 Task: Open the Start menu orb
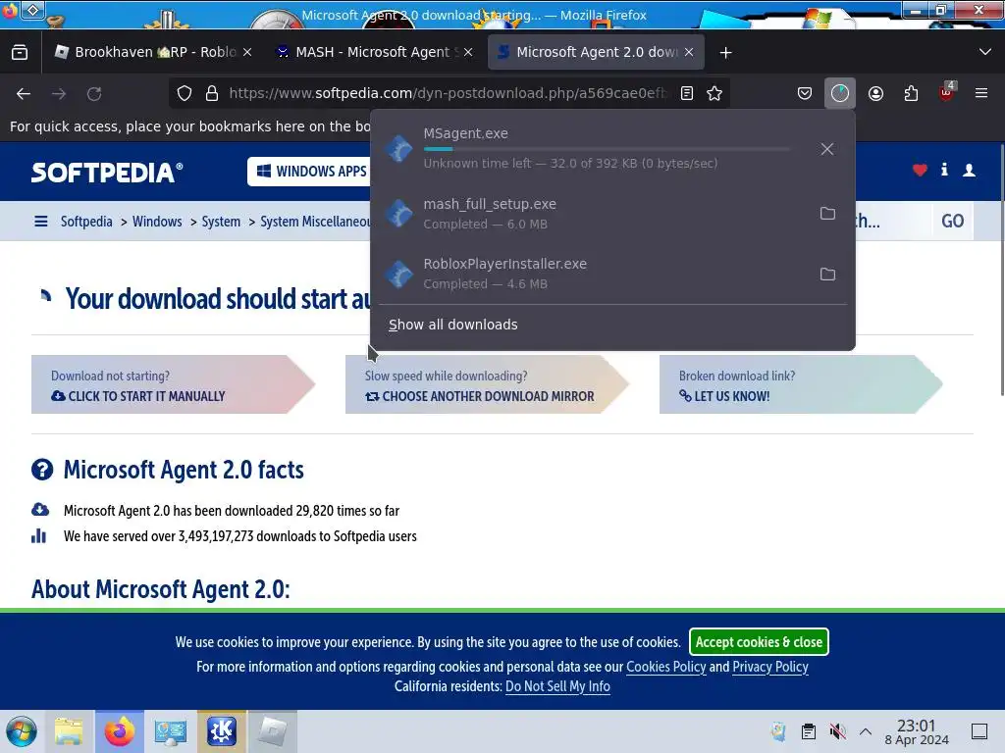pyautogui.click(x=22, y=731)
